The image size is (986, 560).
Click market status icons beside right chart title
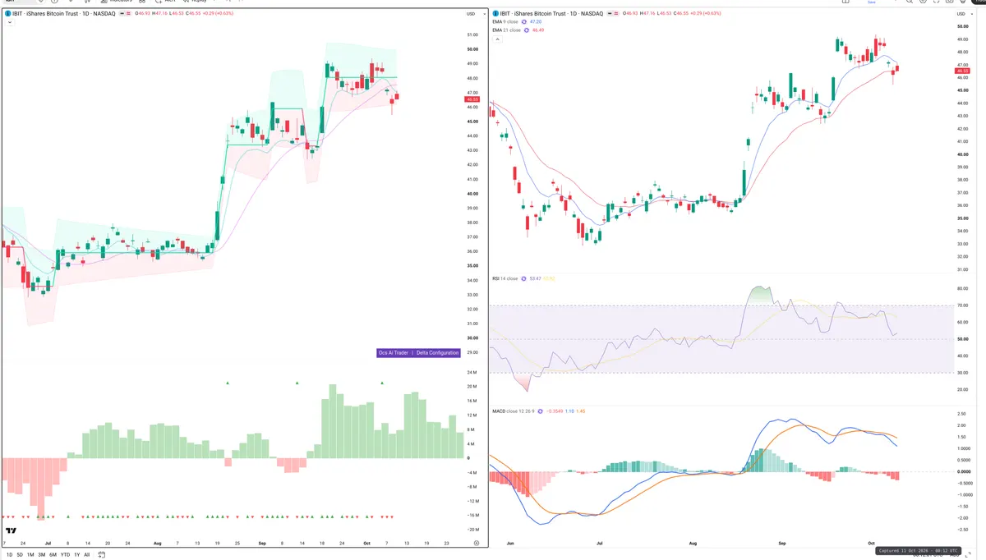coord(612,14)
